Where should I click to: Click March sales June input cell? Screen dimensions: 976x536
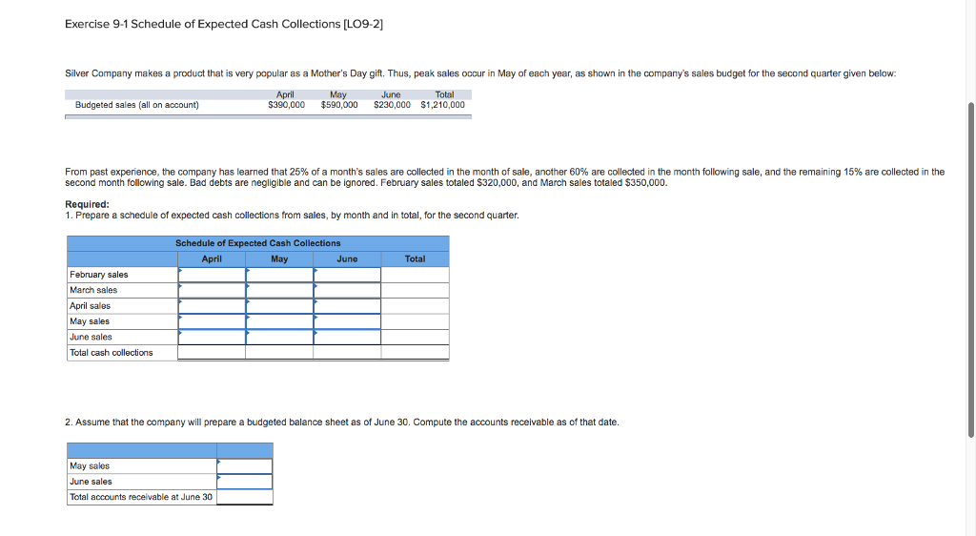[347, 290]
